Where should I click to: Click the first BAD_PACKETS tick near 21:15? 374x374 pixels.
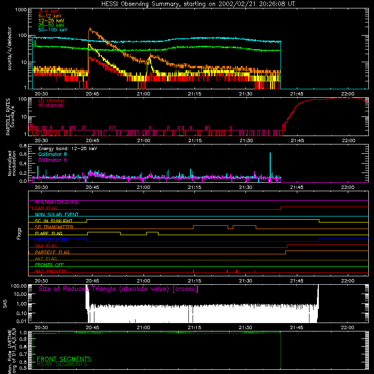click(x=194, y=271)
